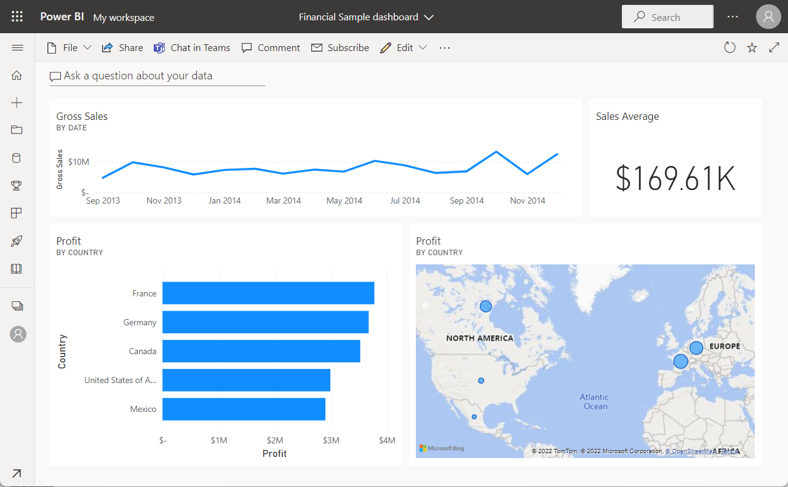This screenshot has width=788, height=487.
Task: Open the Home page from the sidebar
Action: [x=17, y=75]
